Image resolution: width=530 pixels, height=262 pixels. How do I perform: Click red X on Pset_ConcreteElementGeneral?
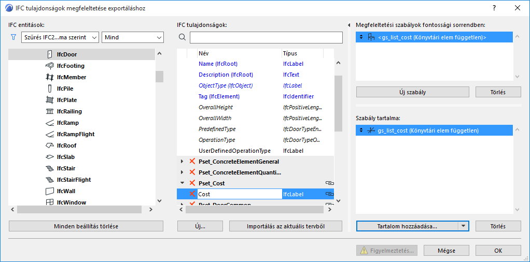tap(192, 162)
